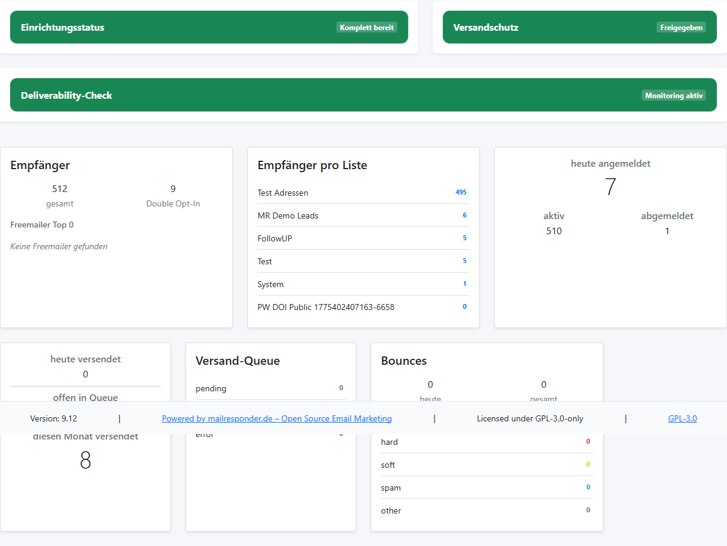The height and width of the screenshot is (546, 727).
Task: Open the 'System' recipient list
Action: pos(271,284)
